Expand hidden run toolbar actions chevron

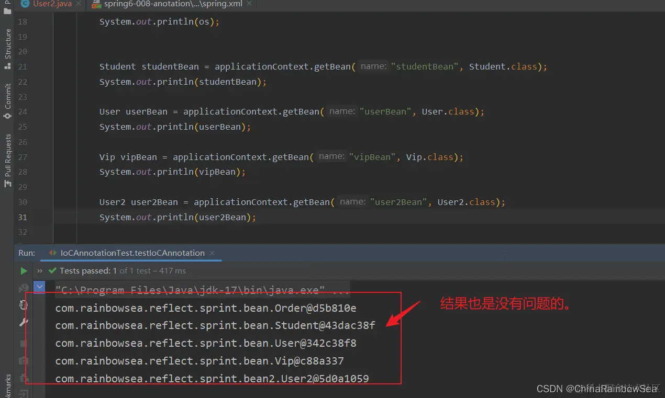40,271
